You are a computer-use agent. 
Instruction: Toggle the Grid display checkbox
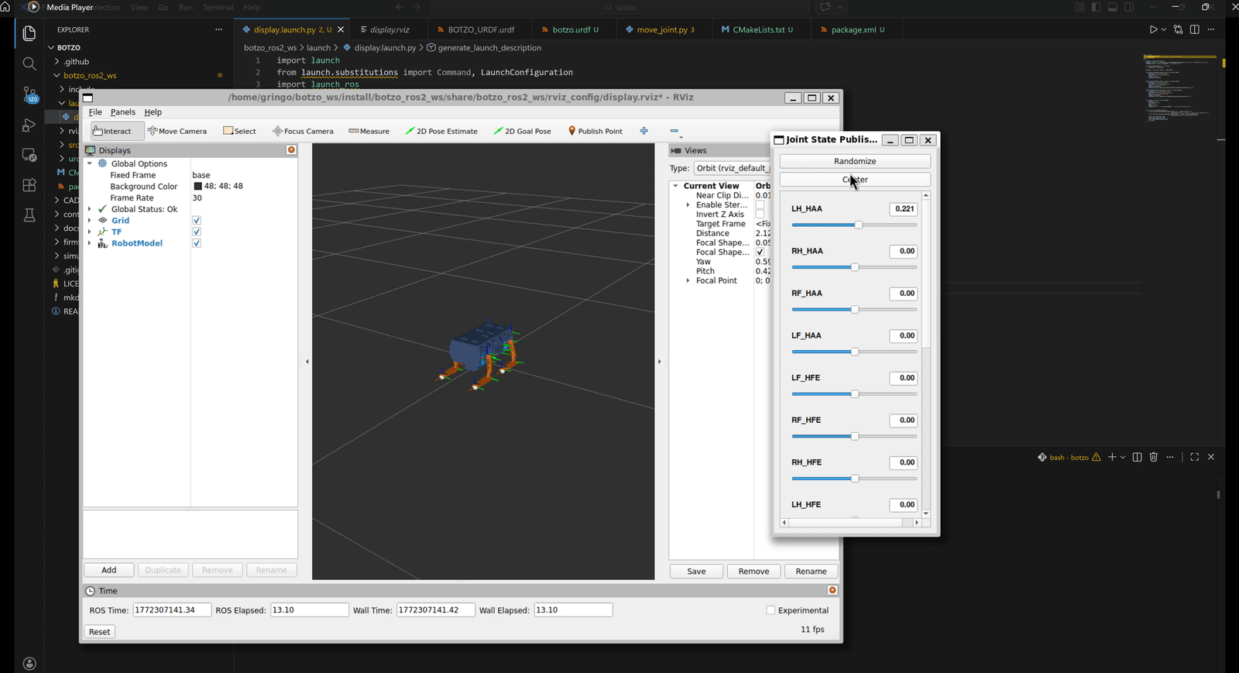click(197, 221)
